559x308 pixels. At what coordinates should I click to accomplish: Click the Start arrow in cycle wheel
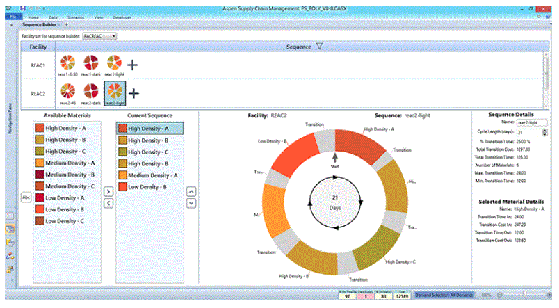[334, 158]
